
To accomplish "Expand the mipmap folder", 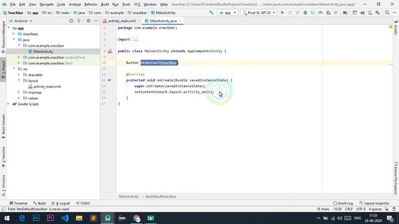I will click(19, 93).
